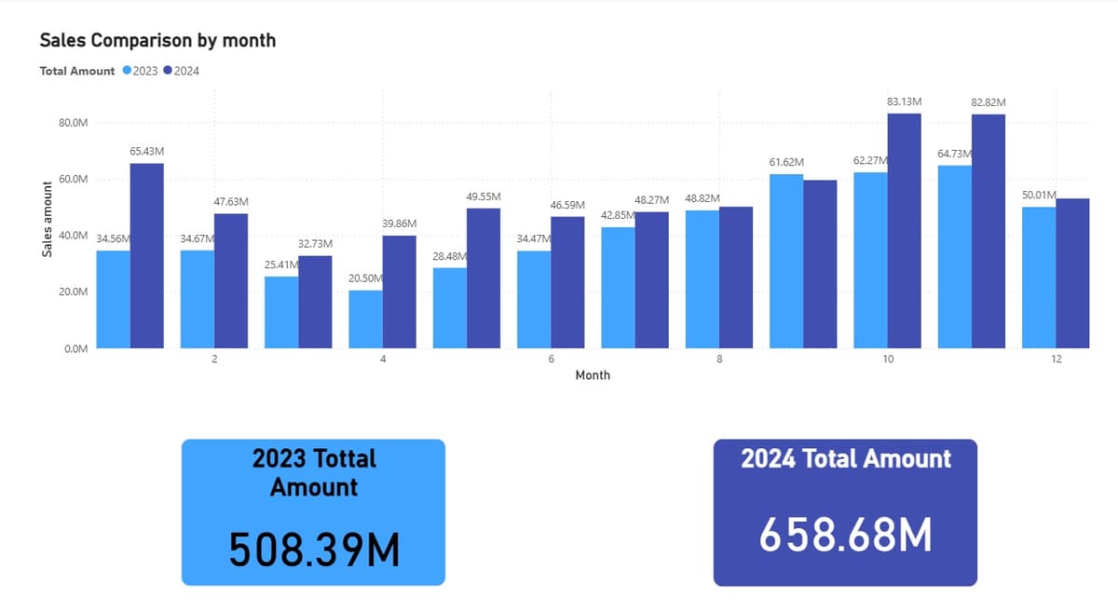
Task: Click the 47.63M dark blue bar
Action: click(231, 281)
